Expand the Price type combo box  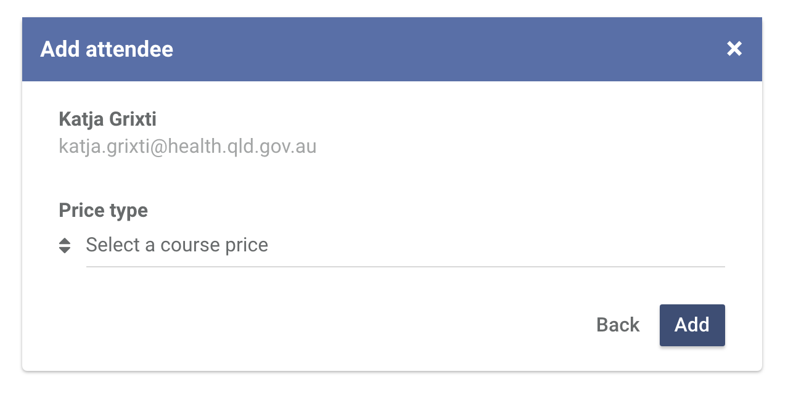coord(405,245)
